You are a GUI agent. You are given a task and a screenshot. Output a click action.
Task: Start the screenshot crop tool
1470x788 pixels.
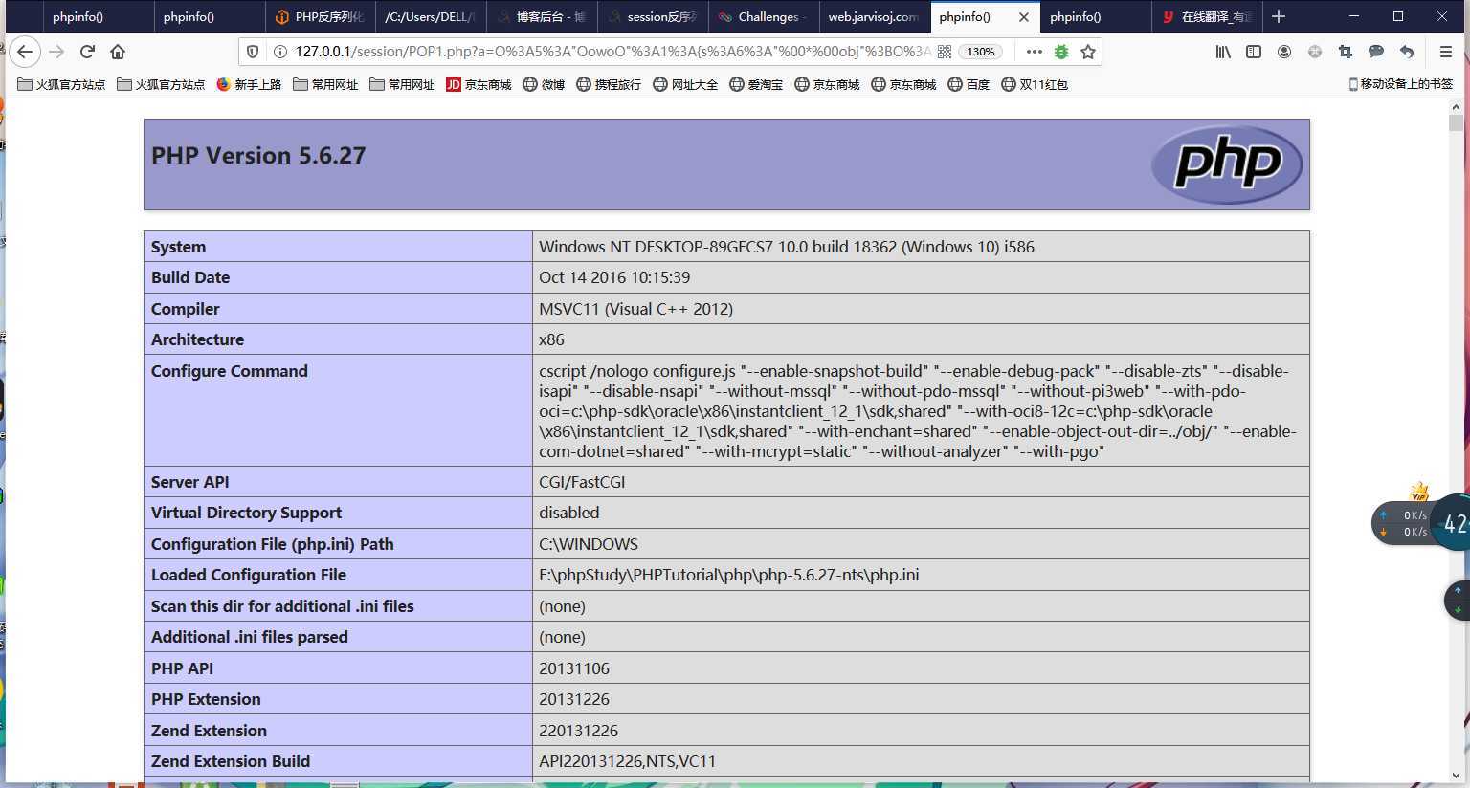tap(1346, 52)
